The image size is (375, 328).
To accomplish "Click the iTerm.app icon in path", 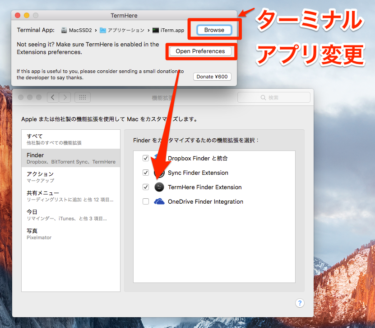I will pos(156,30).
